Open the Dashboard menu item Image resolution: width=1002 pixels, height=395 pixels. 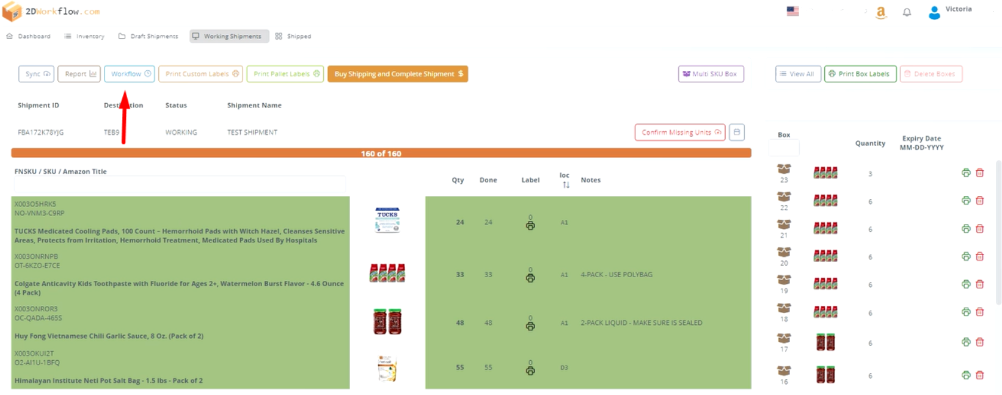28,36
